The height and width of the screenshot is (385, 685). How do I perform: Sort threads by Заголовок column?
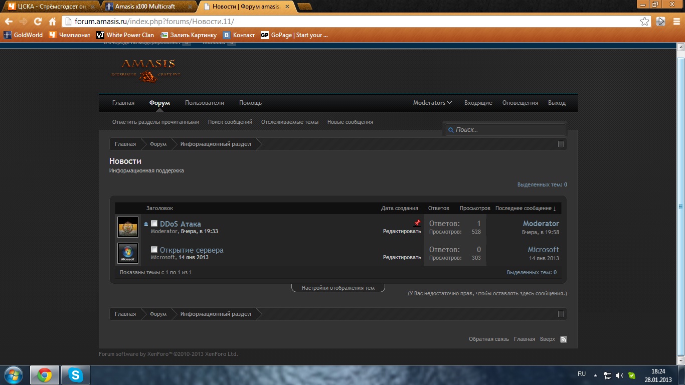[x=159, y=208]
